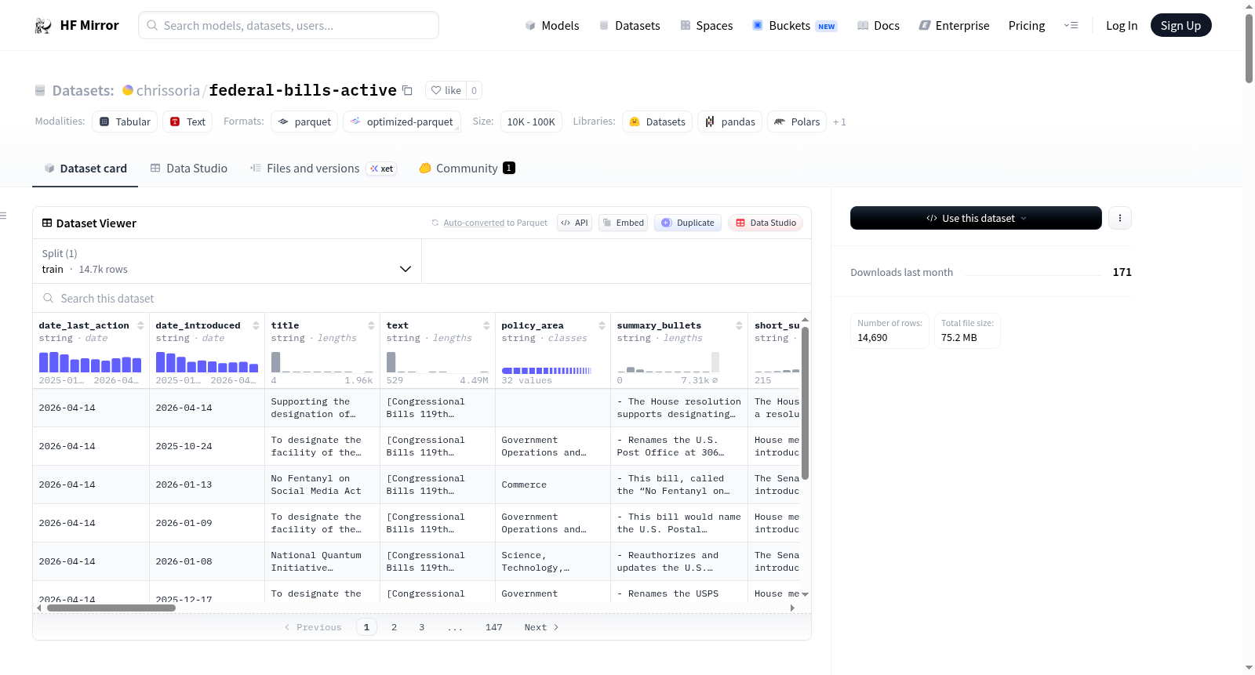Go to Pricing page

(1027, 26)
